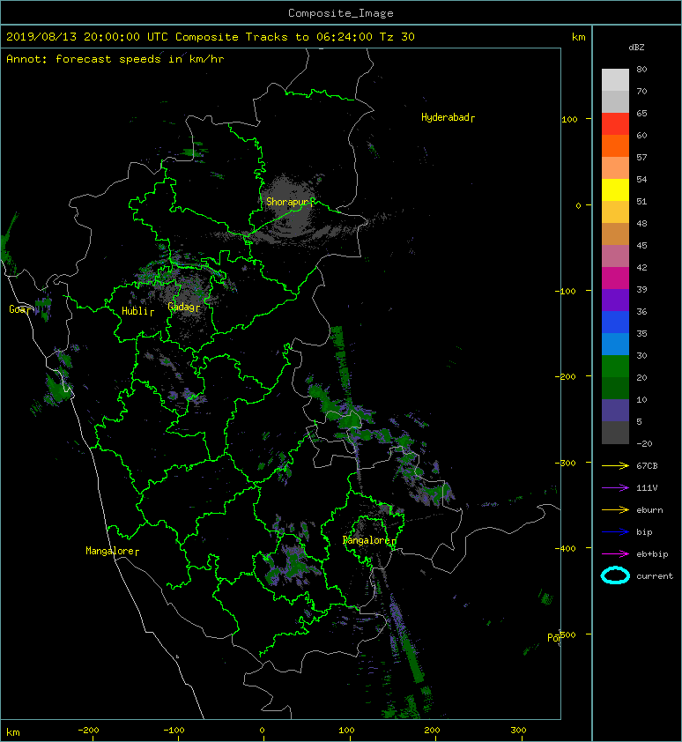Pick the bright green swatch below 30

tap(615, 366)
